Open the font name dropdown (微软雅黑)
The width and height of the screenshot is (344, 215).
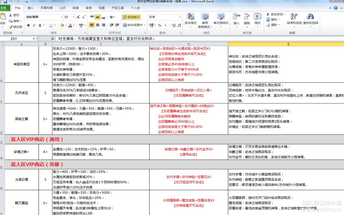tap(61, 17)
